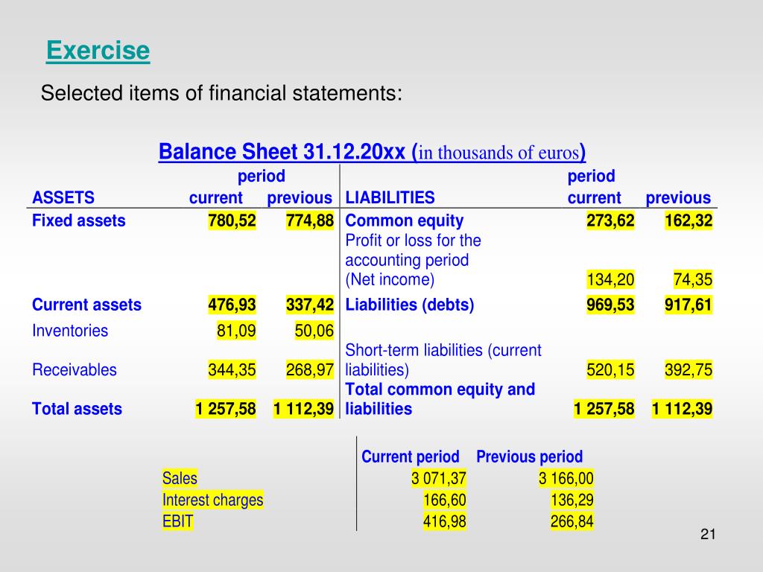The image size is (763, 572).
Task: Click Common equity row label
Action: (405, 220)
